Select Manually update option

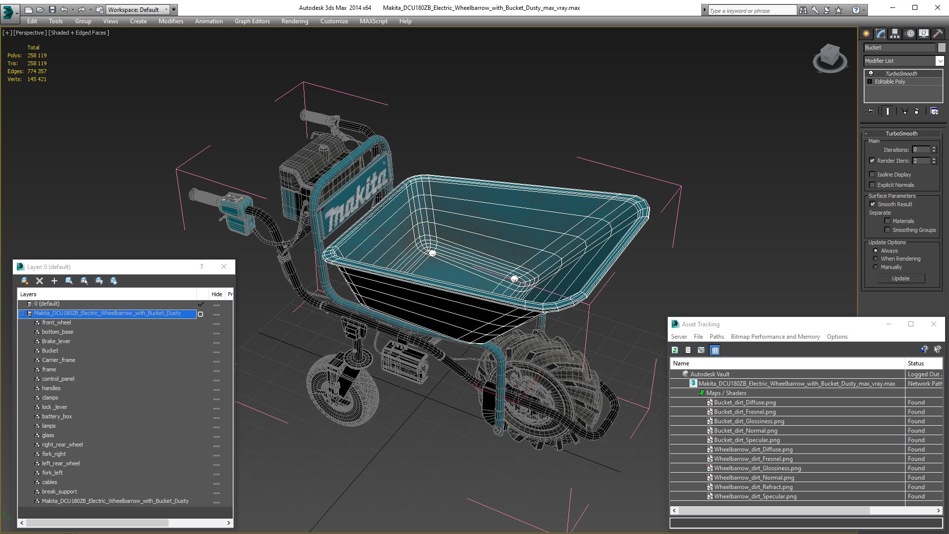(875, 267)
